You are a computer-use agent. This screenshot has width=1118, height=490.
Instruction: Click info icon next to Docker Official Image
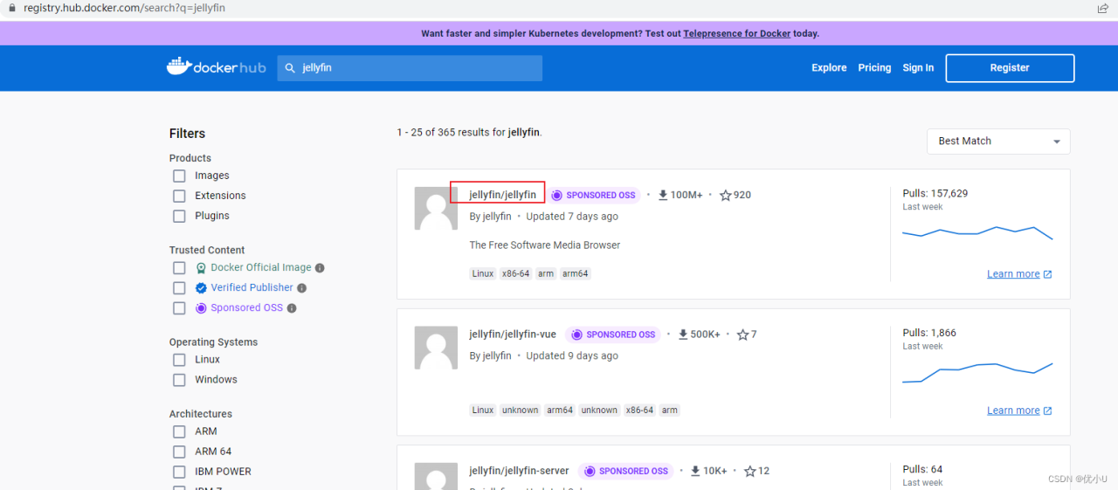(320, 268)
